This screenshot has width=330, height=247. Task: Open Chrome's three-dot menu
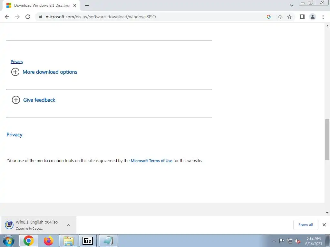(x=323, y=17)
